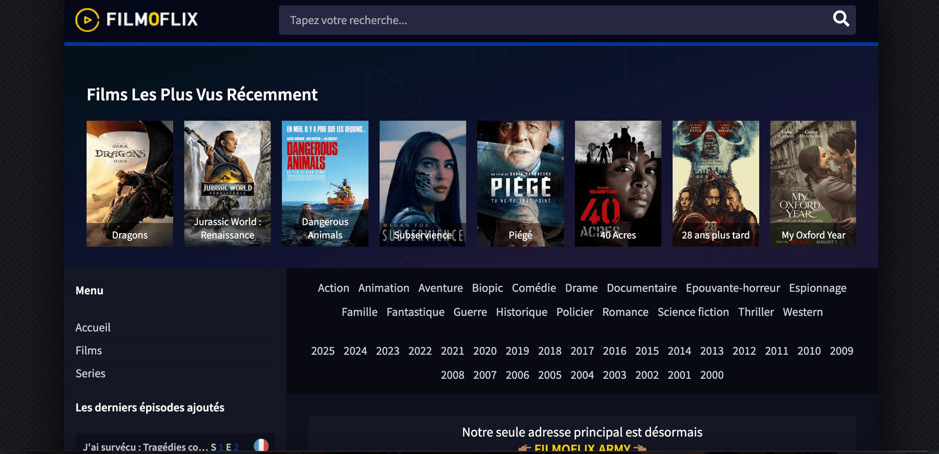Select the year 2000 link
939x454 pixels.
pos(711,375)
